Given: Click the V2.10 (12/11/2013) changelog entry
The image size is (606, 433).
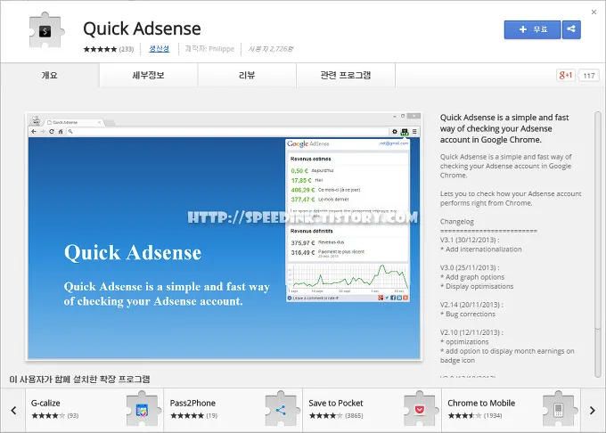Looking at the screenshot, I should [471, 332].
